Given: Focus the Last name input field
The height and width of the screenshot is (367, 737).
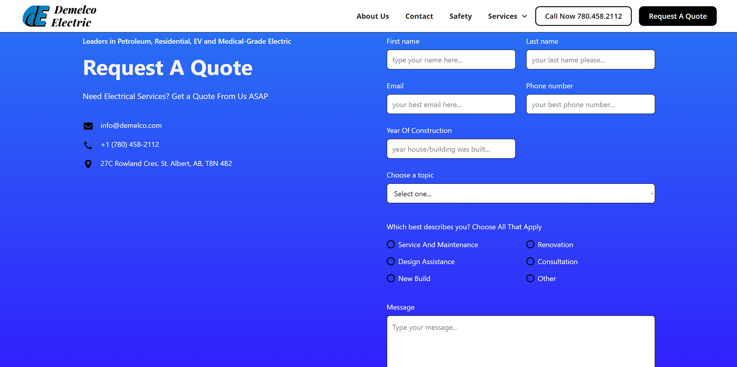Looking at the screenshot, I should click(590, 59).
